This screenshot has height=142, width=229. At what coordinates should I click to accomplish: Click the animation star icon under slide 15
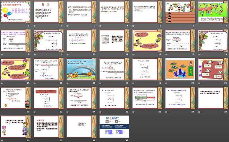point(2,83)
